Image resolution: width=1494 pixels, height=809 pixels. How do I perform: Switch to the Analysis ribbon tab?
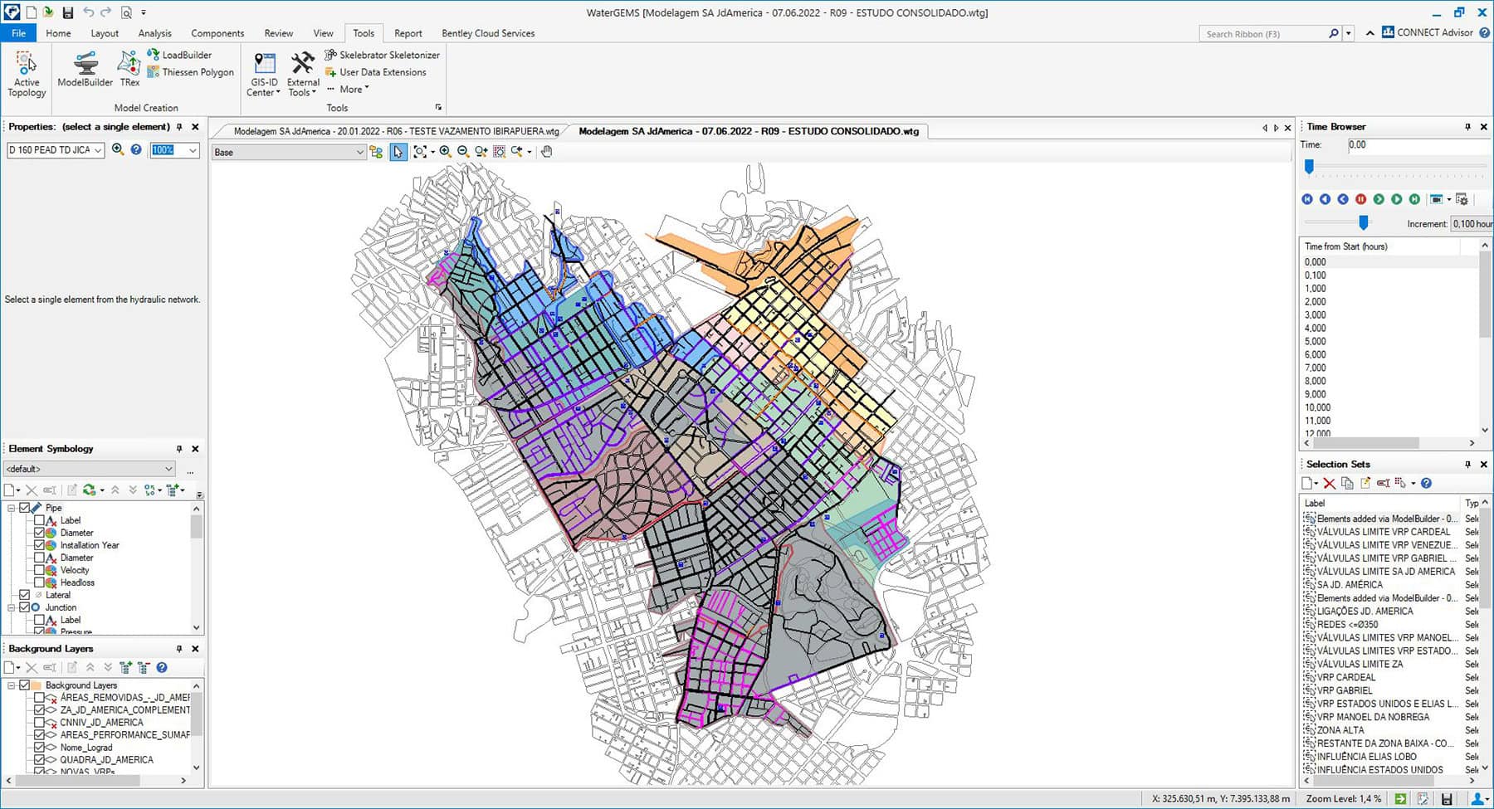(x=154, y=33)
